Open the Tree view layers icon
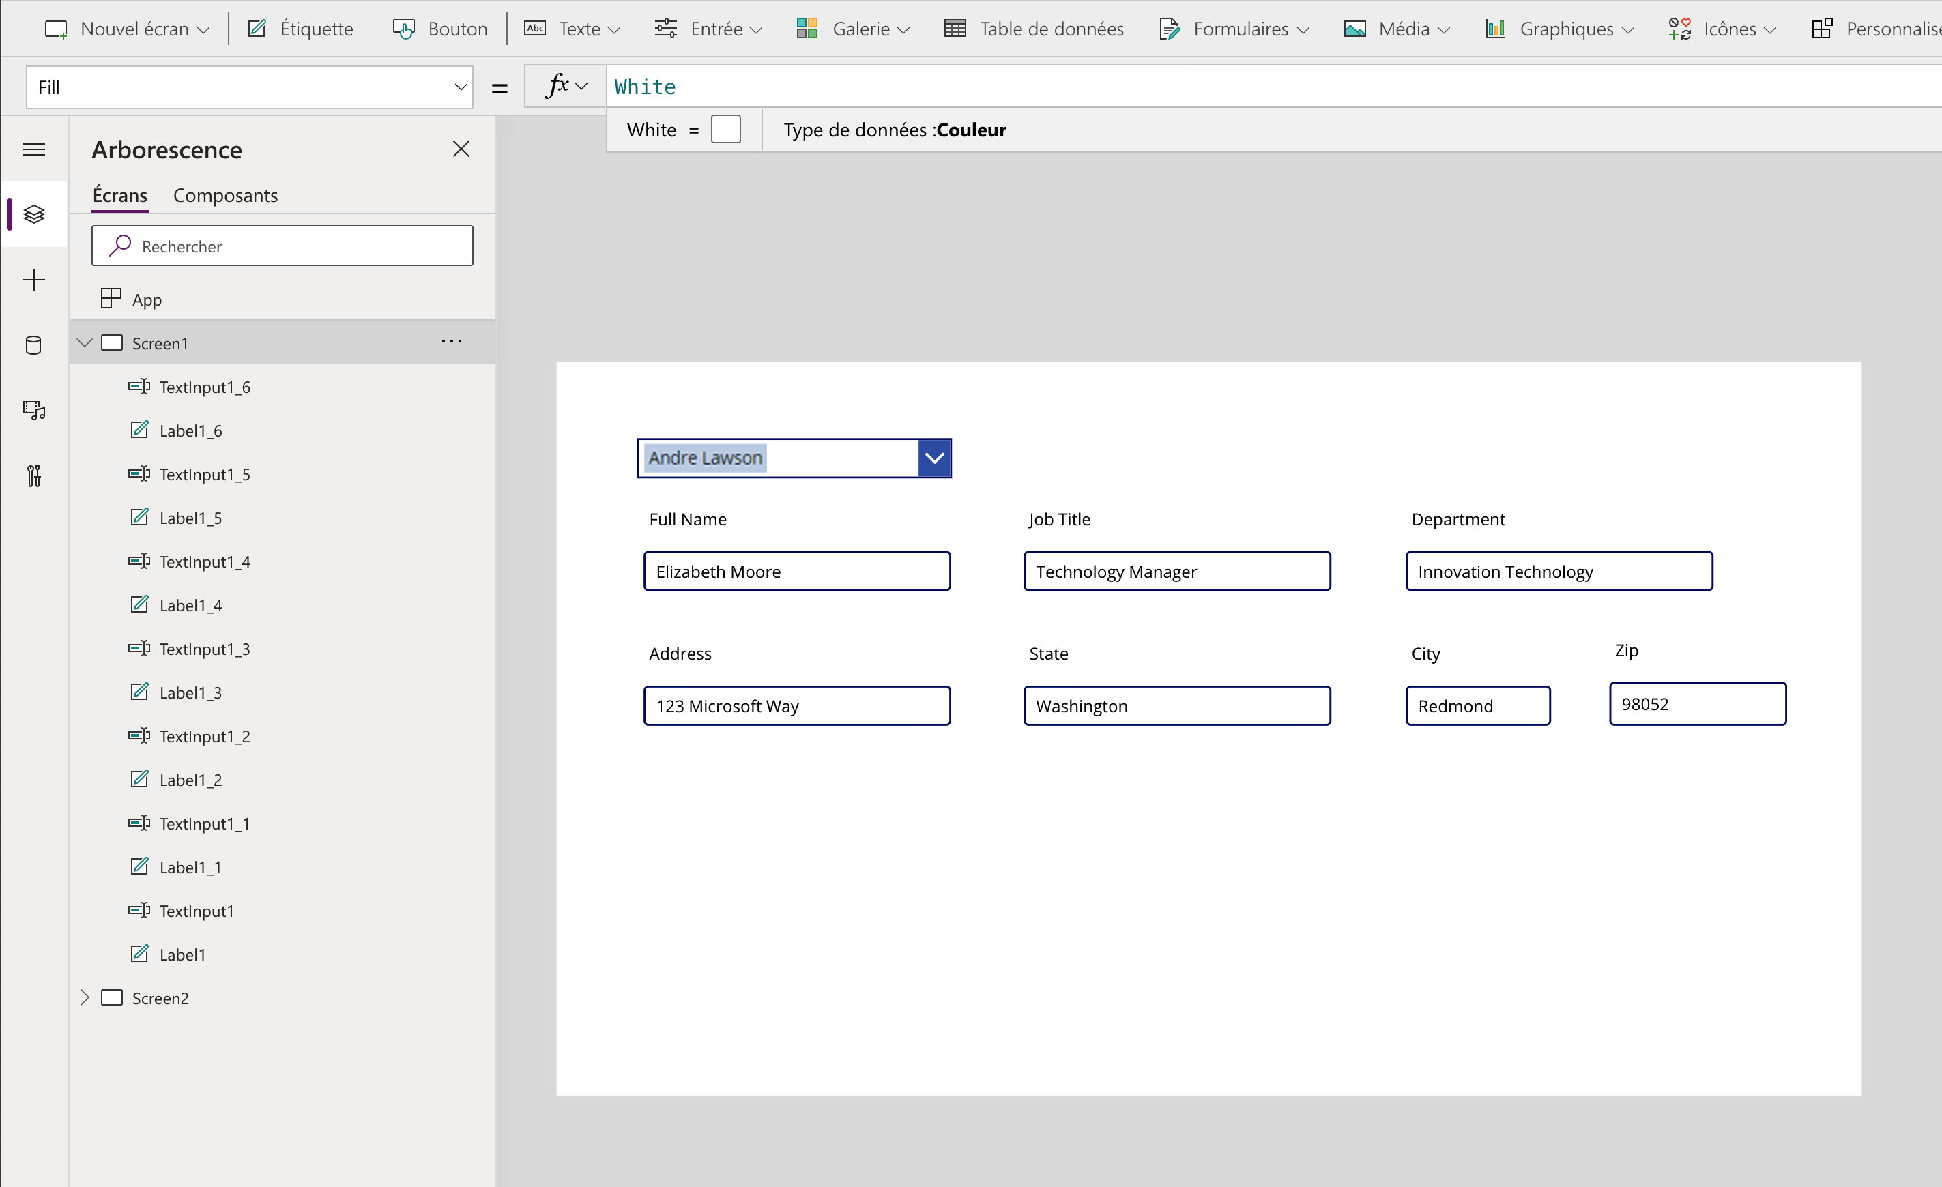Screen dimensions: 1942x1187 tap(34, 214)
